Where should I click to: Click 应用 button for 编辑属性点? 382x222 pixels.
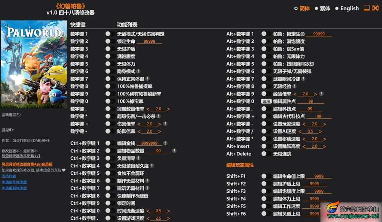pos(266,101)
